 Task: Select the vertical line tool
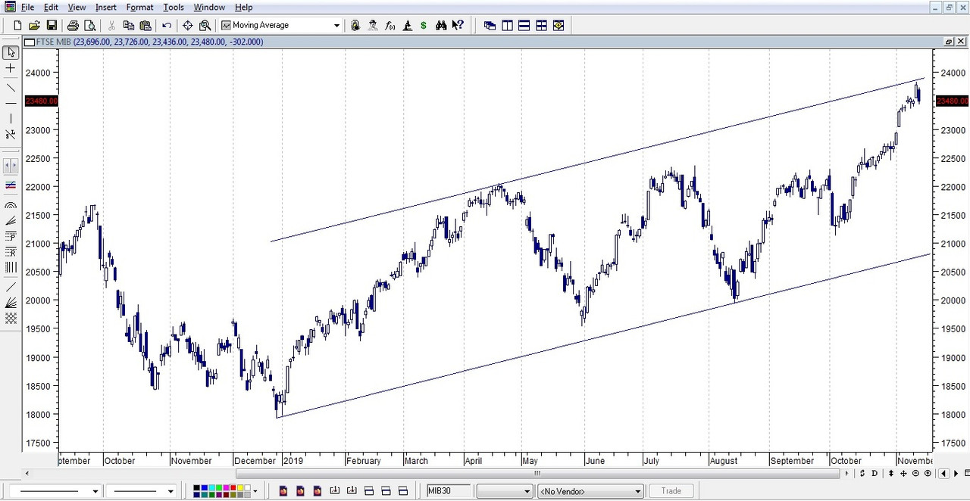click(11, 119)
